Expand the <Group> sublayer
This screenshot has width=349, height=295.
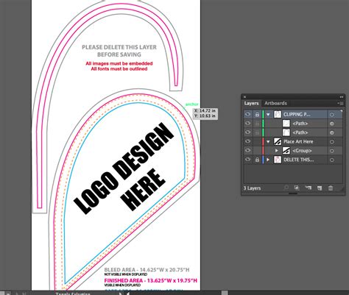[277, 151]
